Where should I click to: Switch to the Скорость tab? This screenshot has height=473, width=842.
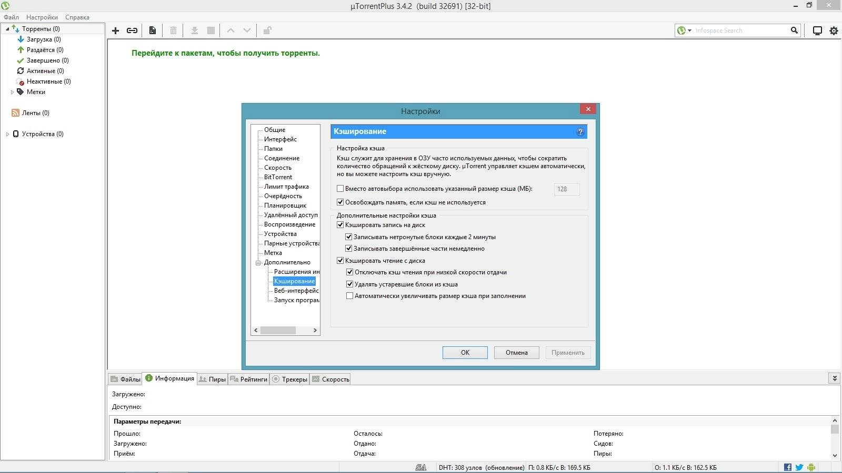coord(330,379)
